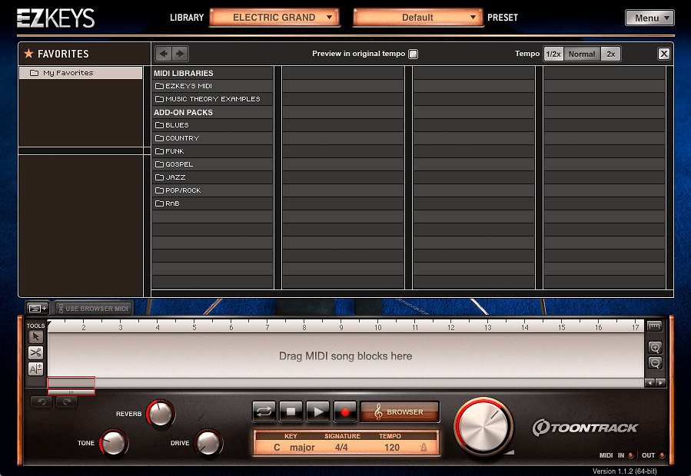
Task: Click bar 5 on the timeline ruler
Action: click(194, 327)
